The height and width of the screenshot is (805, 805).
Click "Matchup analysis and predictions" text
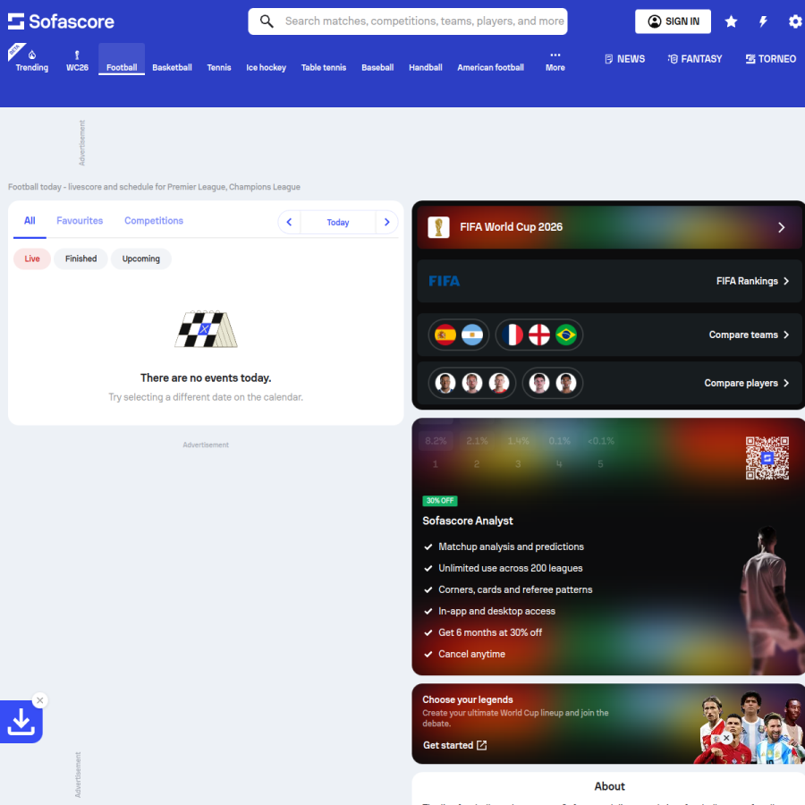511,547
